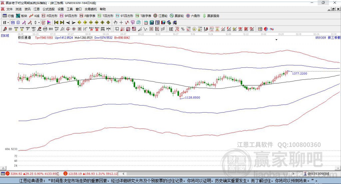This screenshot has width=341, height=184.
Task: Open the T数字表 time number table
Action: click(x=143, y=16)
